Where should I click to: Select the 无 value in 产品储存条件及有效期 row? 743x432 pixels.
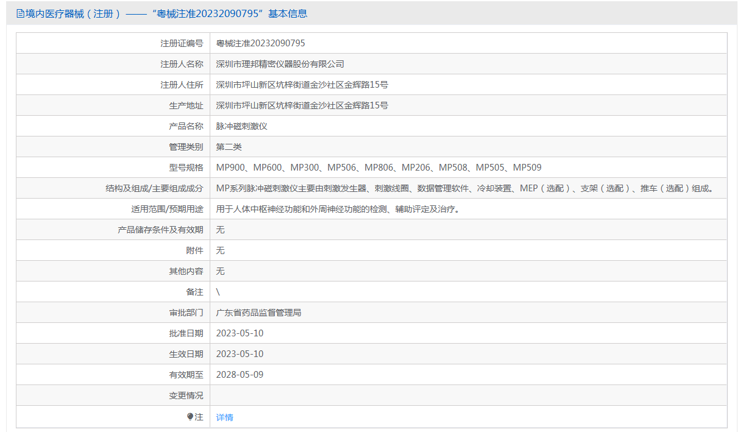pyautogui.click(x=221, y=230)
